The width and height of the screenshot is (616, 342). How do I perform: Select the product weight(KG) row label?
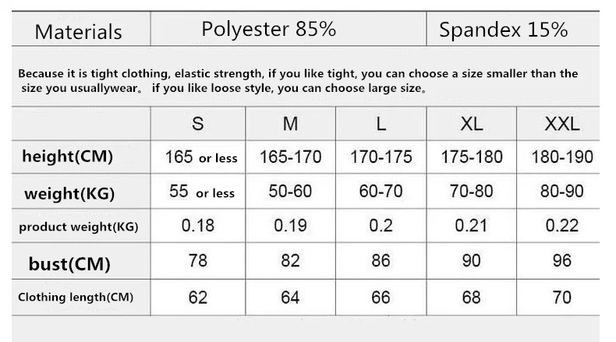point(80,225)
